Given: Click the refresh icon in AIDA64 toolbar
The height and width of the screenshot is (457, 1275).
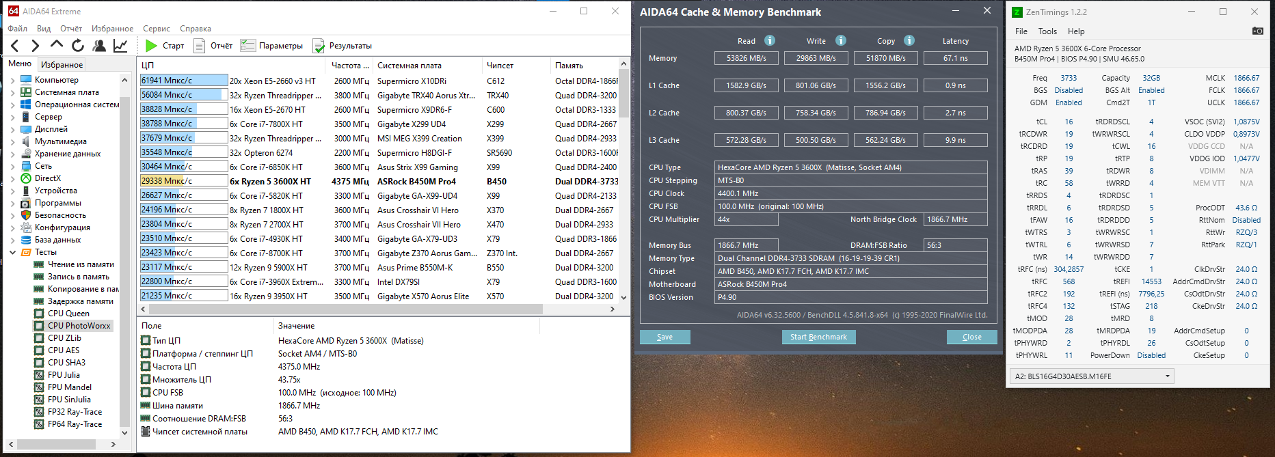Looking at the screenshot, I should [78, 46].
